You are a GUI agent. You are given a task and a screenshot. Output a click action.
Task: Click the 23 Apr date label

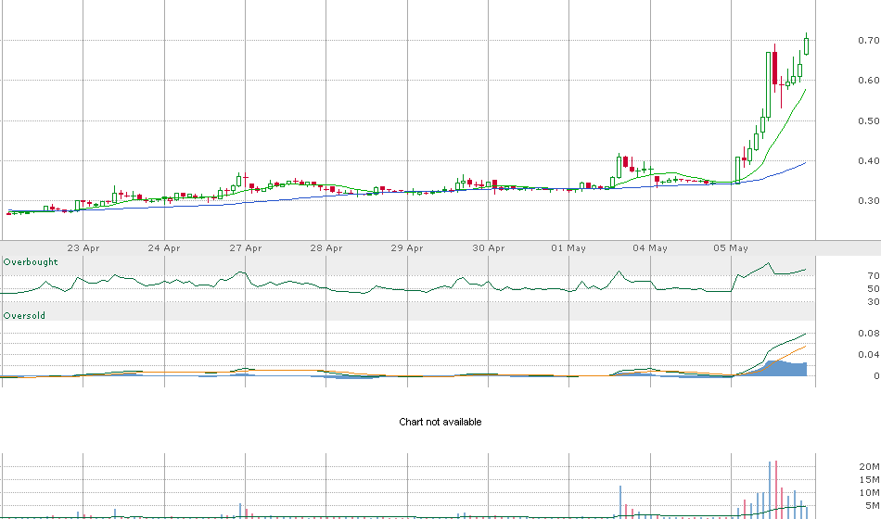click(83, 247)
